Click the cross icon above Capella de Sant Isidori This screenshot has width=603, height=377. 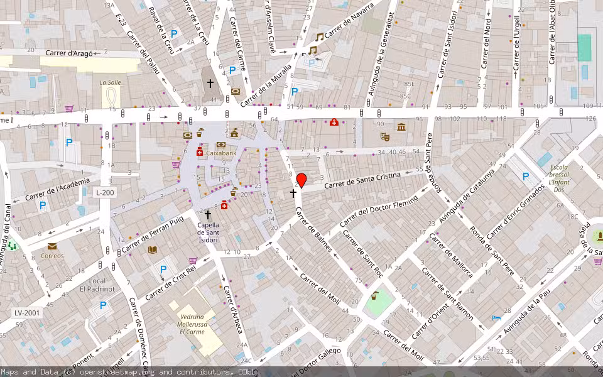click(208, 215)
